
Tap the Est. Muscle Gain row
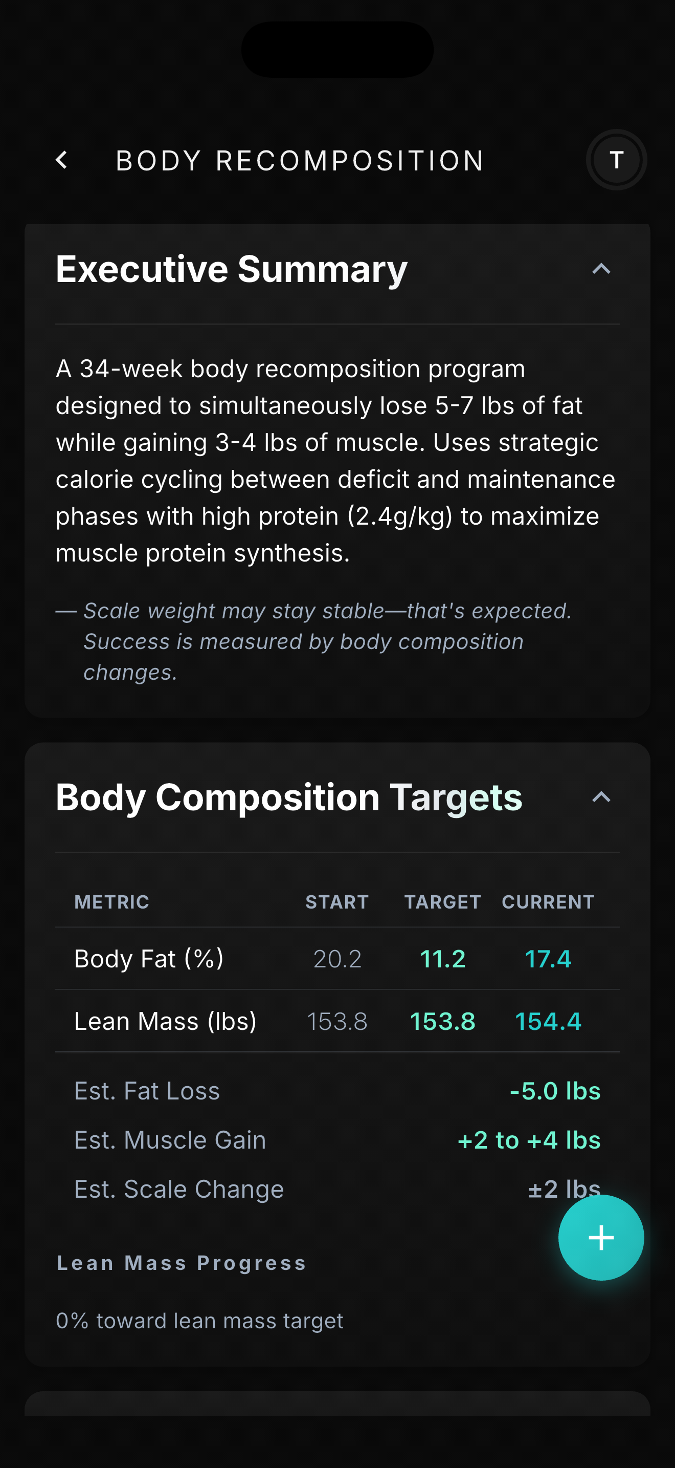pos(337,1140)
